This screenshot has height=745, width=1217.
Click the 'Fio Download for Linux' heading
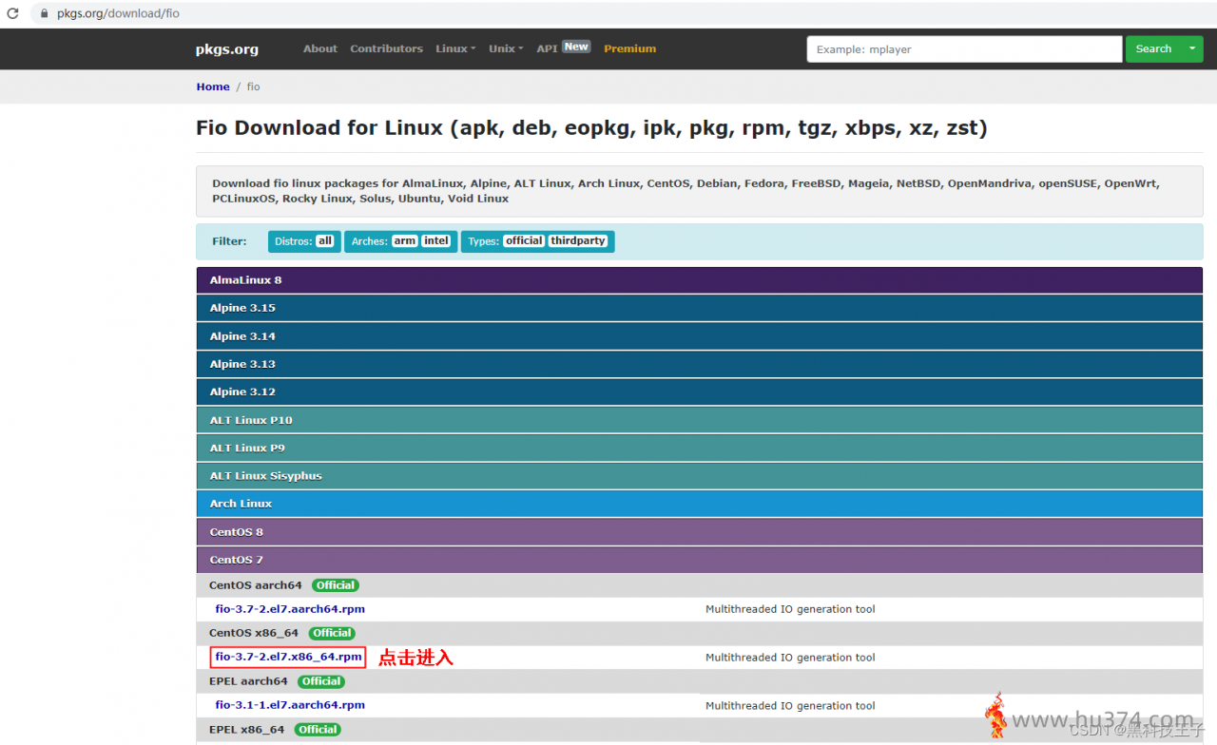click(591, 127)
